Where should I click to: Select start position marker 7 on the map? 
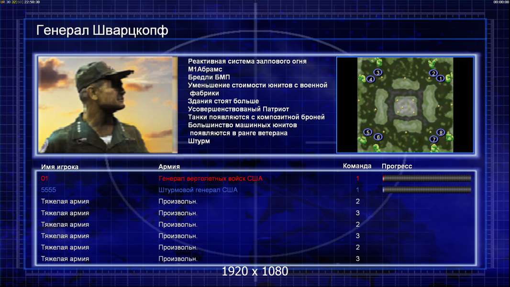point(434,139)
